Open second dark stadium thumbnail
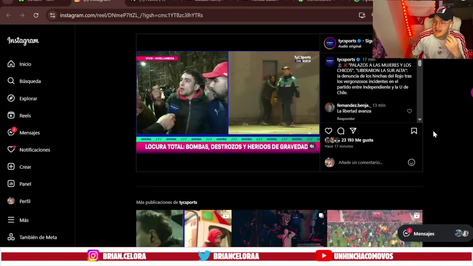 [279, 228]
